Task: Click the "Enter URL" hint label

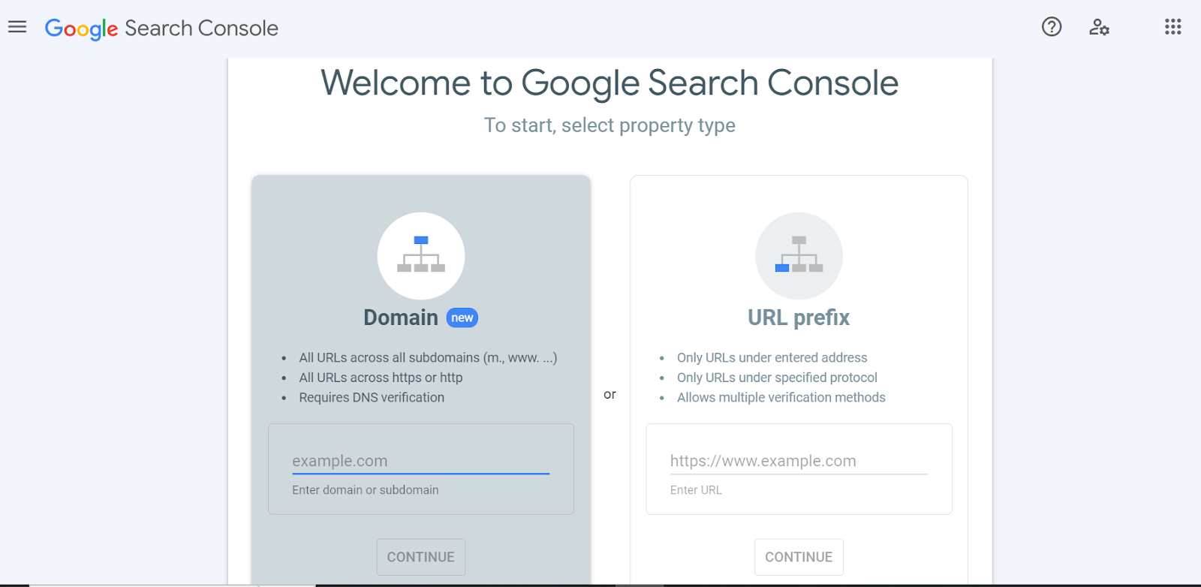Action: pyautogui.click(x=696, y=489)
